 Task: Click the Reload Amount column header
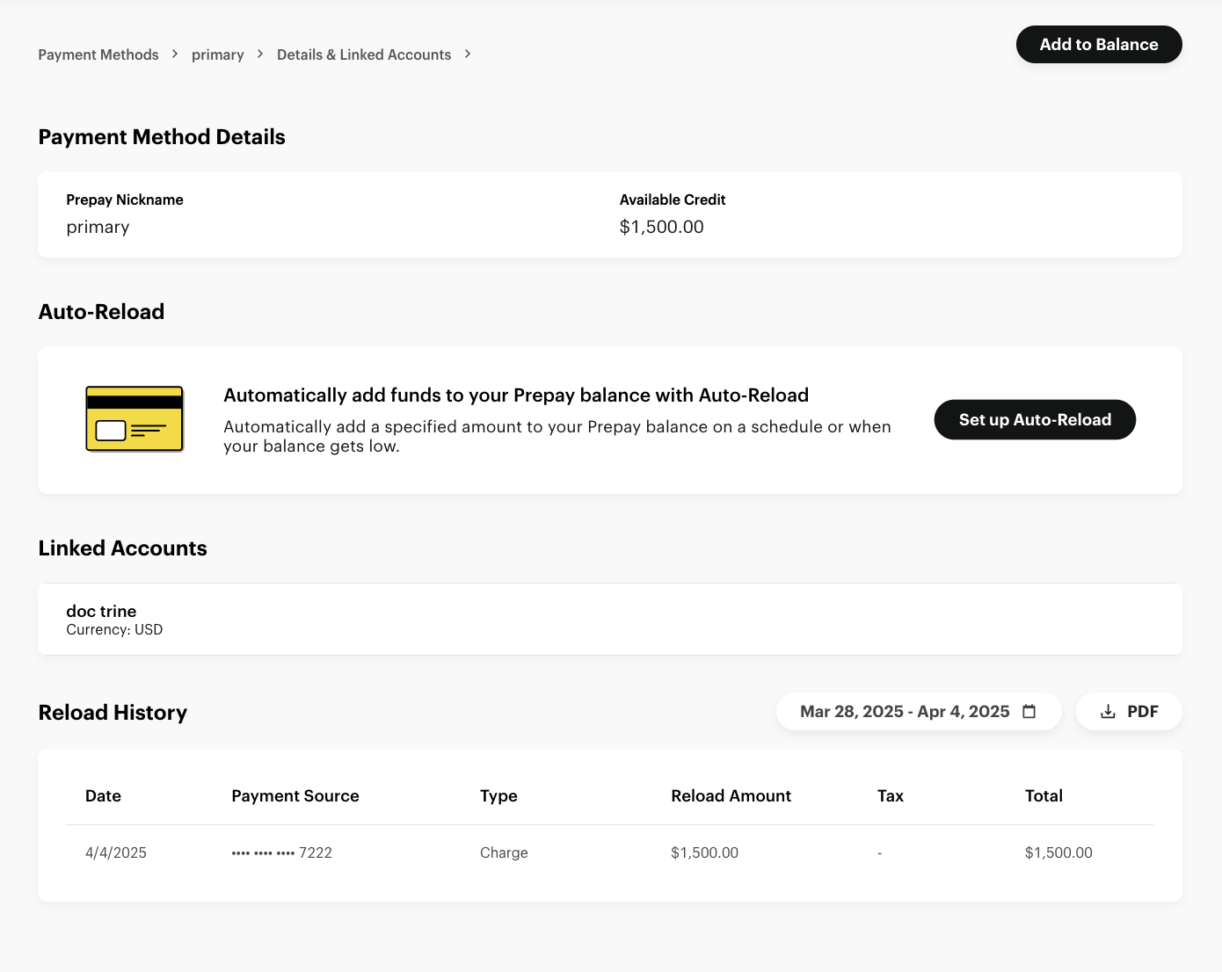pos(731,796)
